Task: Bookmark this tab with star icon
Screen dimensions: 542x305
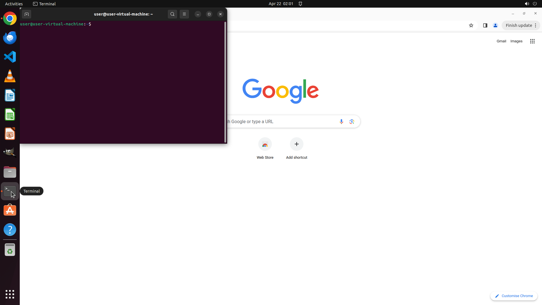Action: (x=471, y=25)
